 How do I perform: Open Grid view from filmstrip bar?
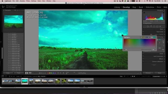(x=9, y=77)
